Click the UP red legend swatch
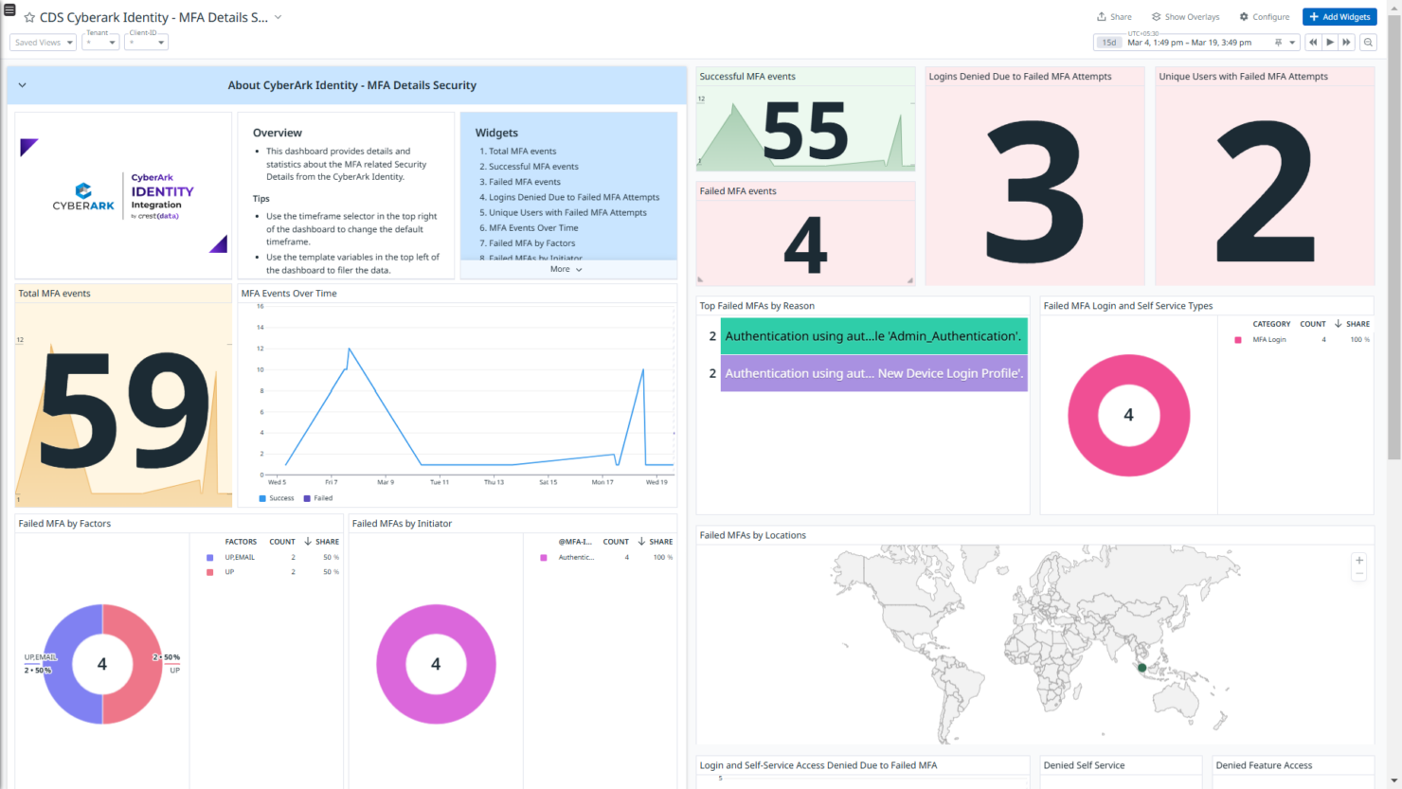The height and width of the screenshot is (789, 1402). [209, 572]
